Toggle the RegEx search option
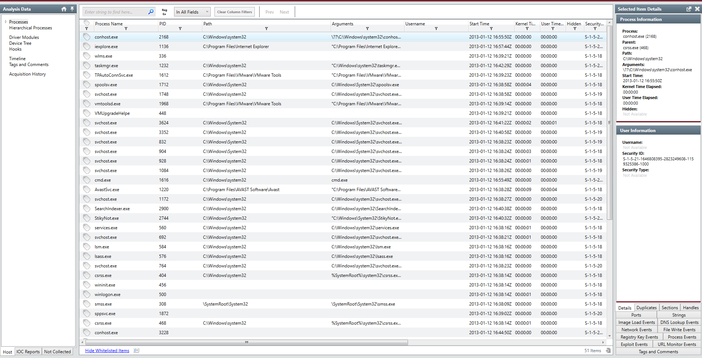The height and width of the screenshot is (358, 702). click(164, 12)
